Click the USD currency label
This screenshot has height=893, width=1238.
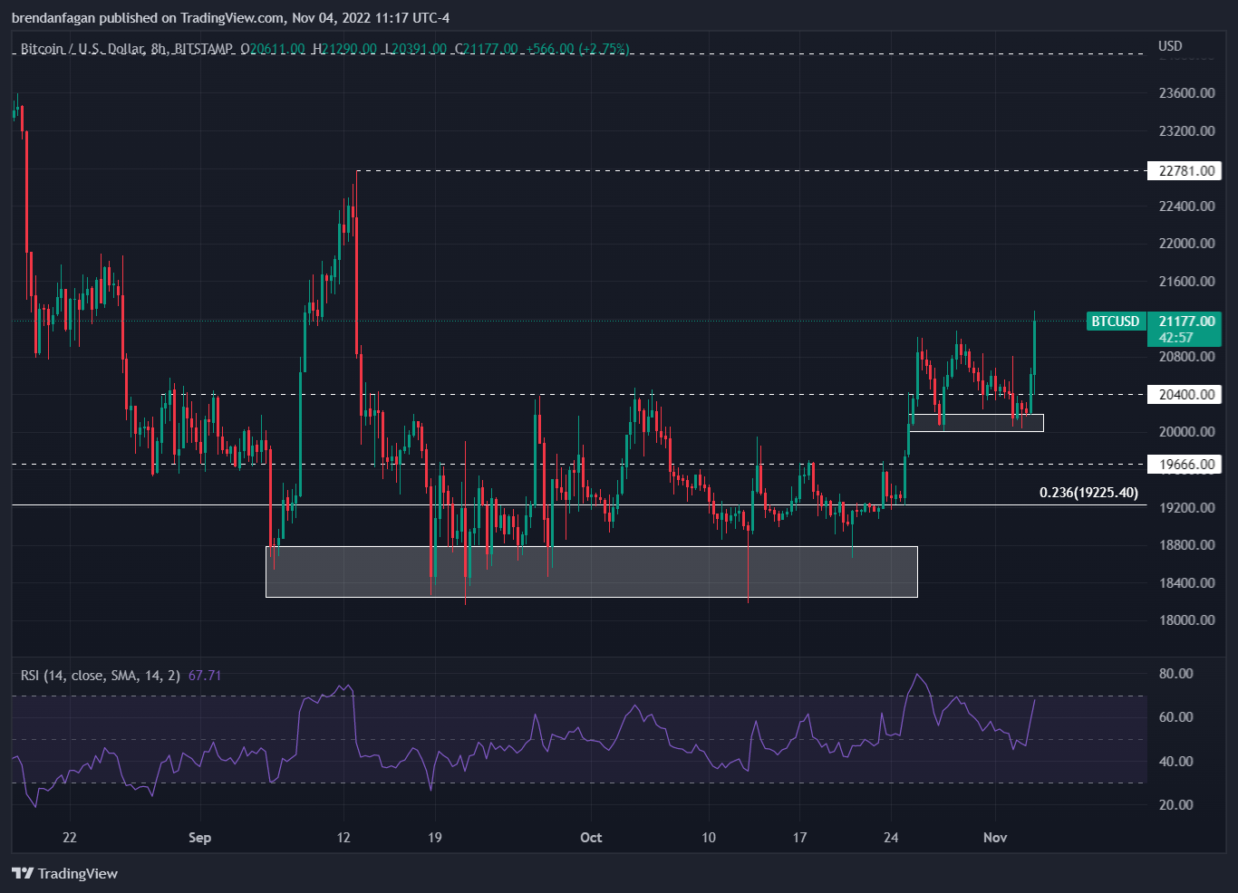point(1170,46)
